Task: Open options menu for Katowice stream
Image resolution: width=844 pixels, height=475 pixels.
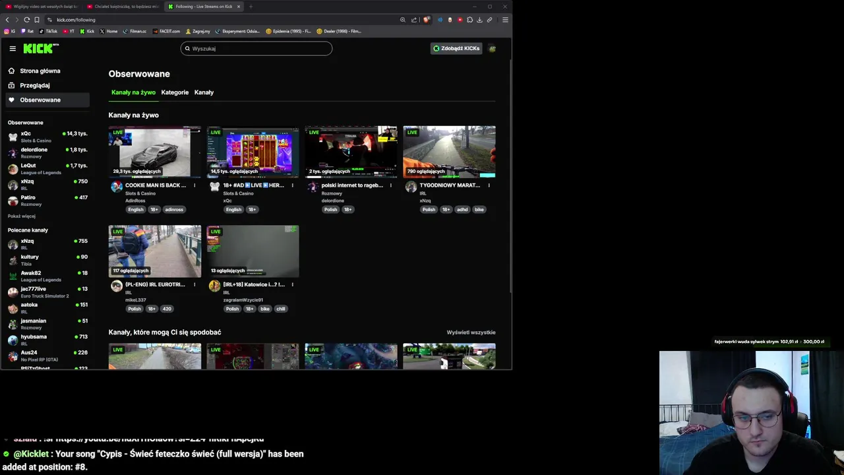Action: [x=293, y=284]
